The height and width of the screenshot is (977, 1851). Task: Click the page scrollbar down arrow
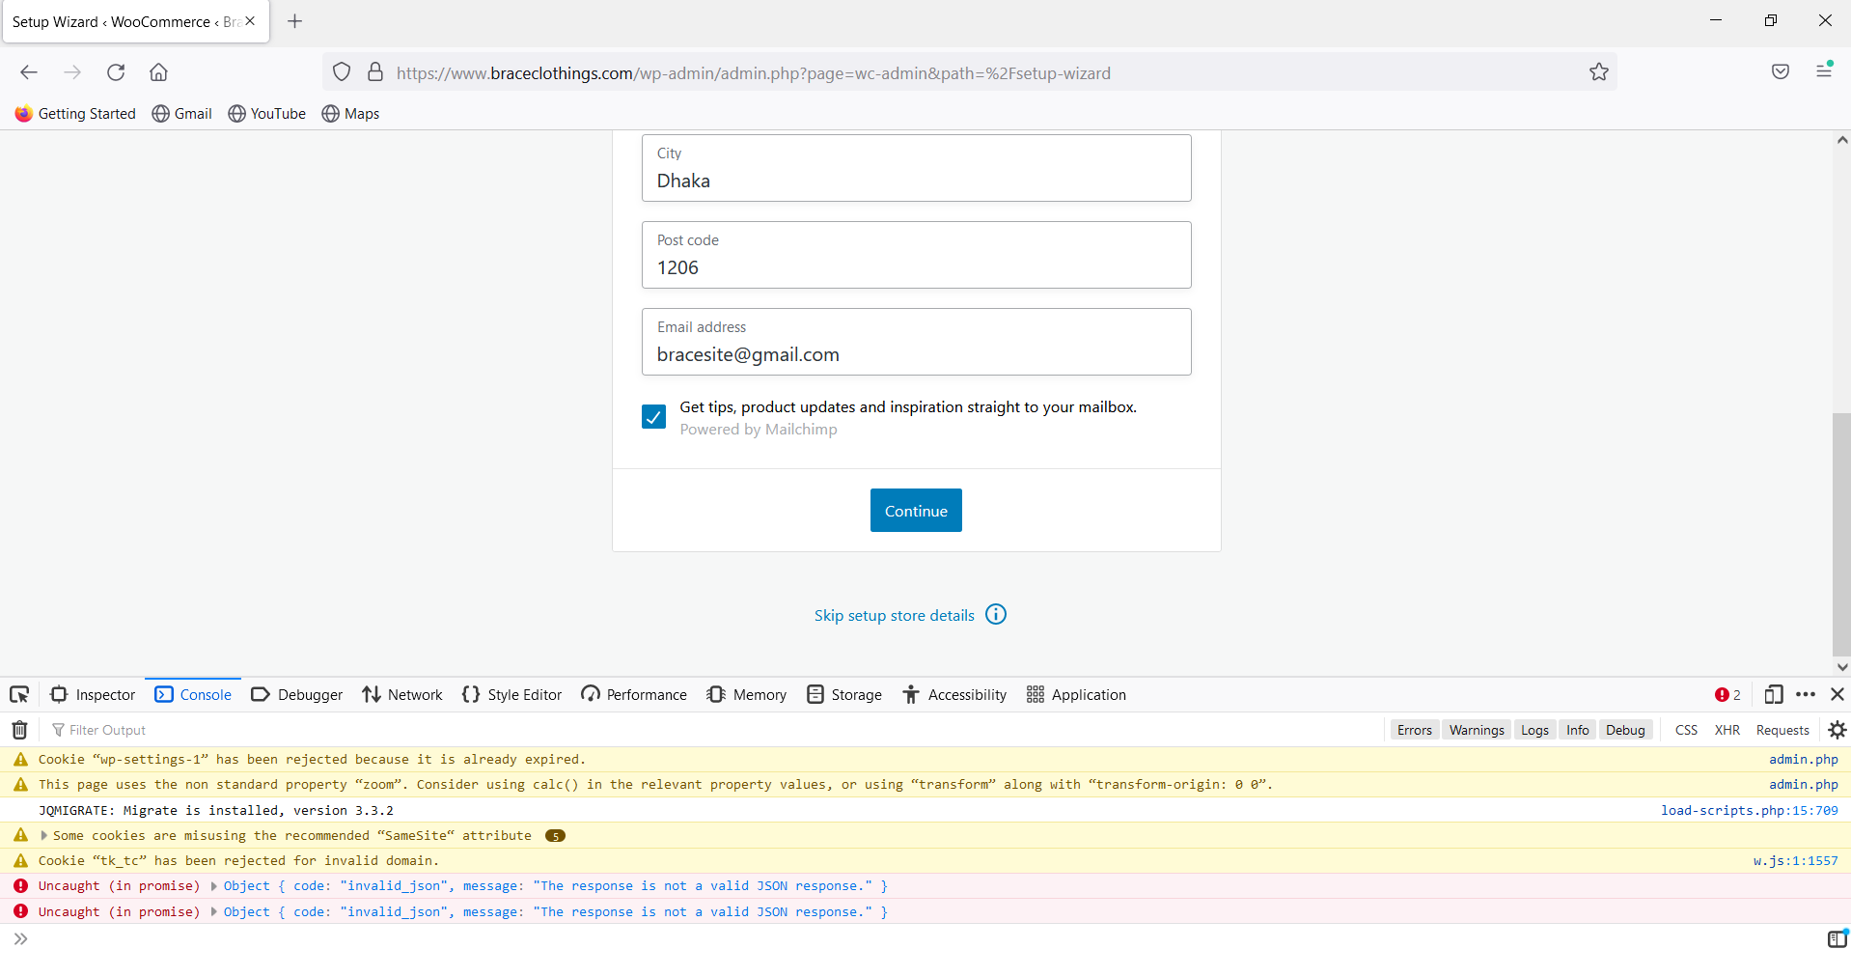click(x=1841, y=667)
